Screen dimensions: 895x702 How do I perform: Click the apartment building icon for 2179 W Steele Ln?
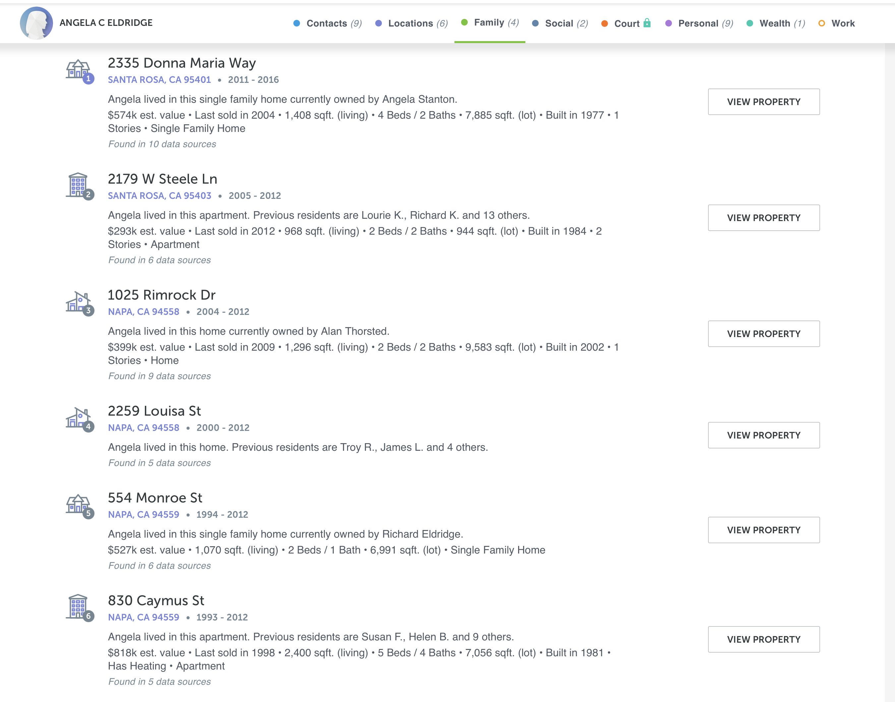[78, 185]
